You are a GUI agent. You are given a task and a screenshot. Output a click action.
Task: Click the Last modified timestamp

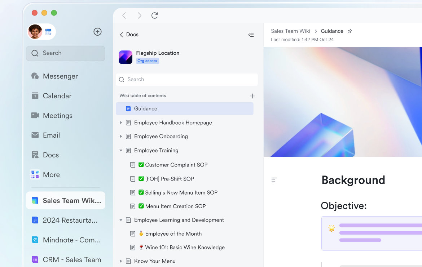point(302,40)
